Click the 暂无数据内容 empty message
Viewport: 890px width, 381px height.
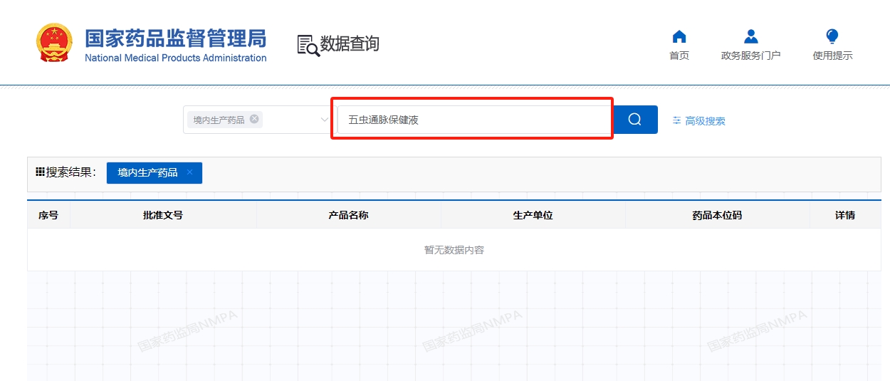coord(454,250)
